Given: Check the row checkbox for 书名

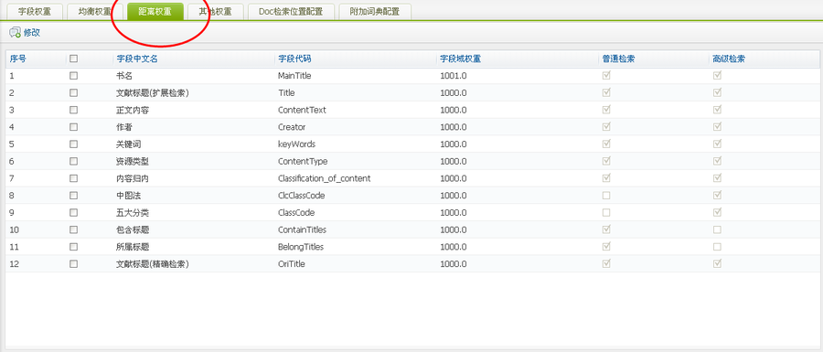Looking at the screenshot, I should click(x=73, y=76).
